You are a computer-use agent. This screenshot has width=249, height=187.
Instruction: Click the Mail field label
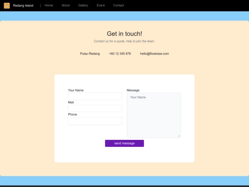[71, 103]
